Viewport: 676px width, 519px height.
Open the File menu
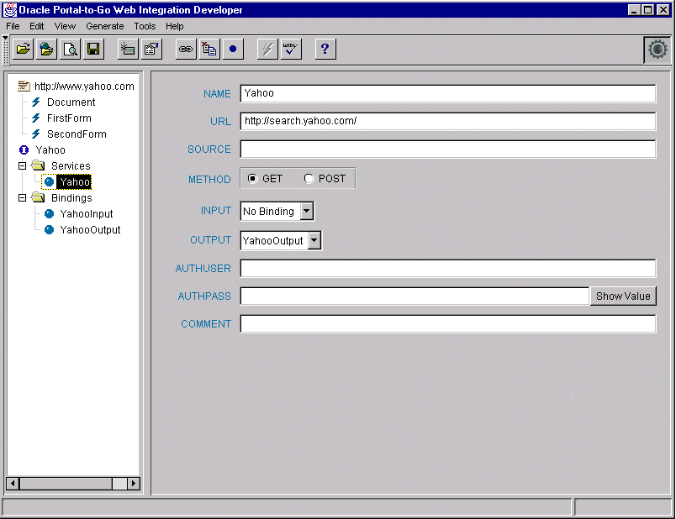coord(13,26)
